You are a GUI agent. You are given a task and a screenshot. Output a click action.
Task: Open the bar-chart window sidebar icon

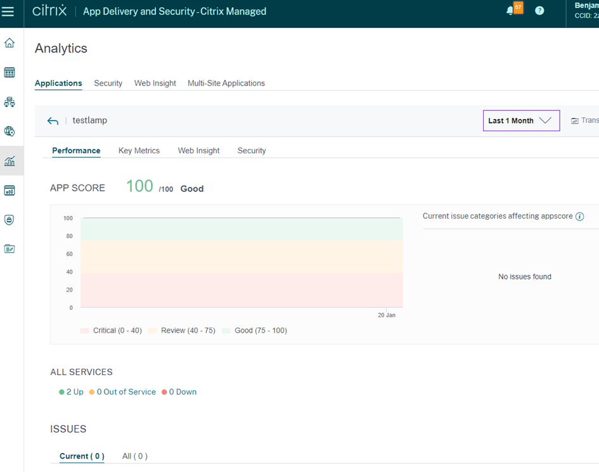coord(10,190)
